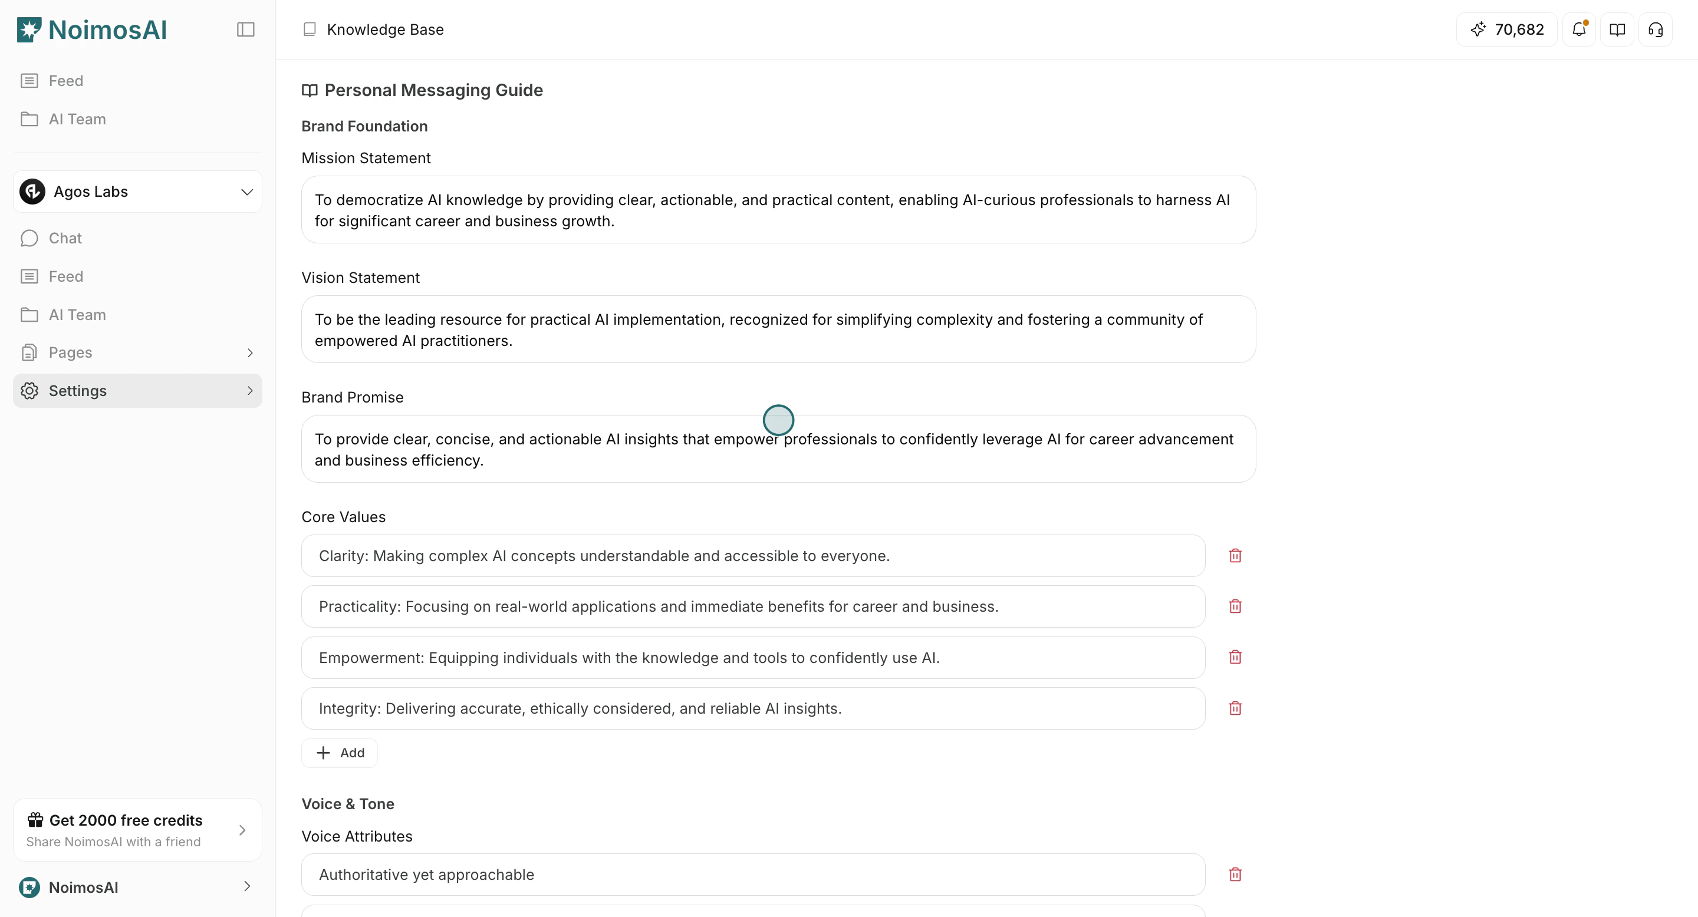Remove the Authoritative yet approachable voice attribute
Image resolution: width=1698 pixels, height=917 pixels.
(1235, 874)
